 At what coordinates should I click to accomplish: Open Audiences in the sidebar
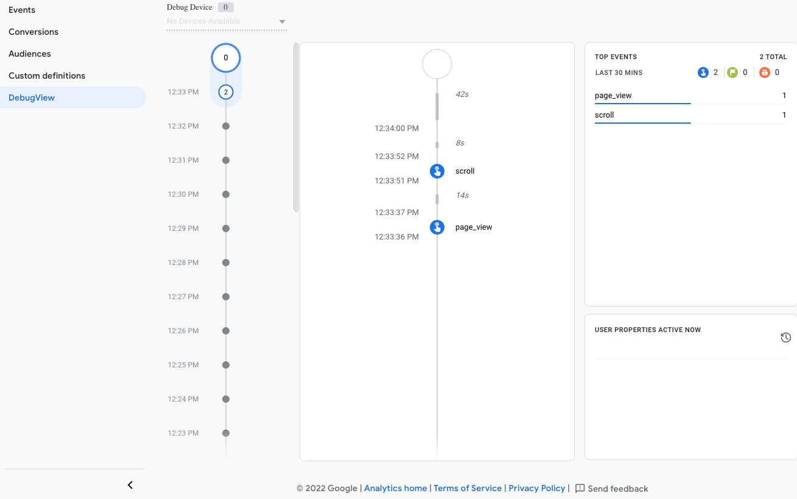click(x=30, y=54)
